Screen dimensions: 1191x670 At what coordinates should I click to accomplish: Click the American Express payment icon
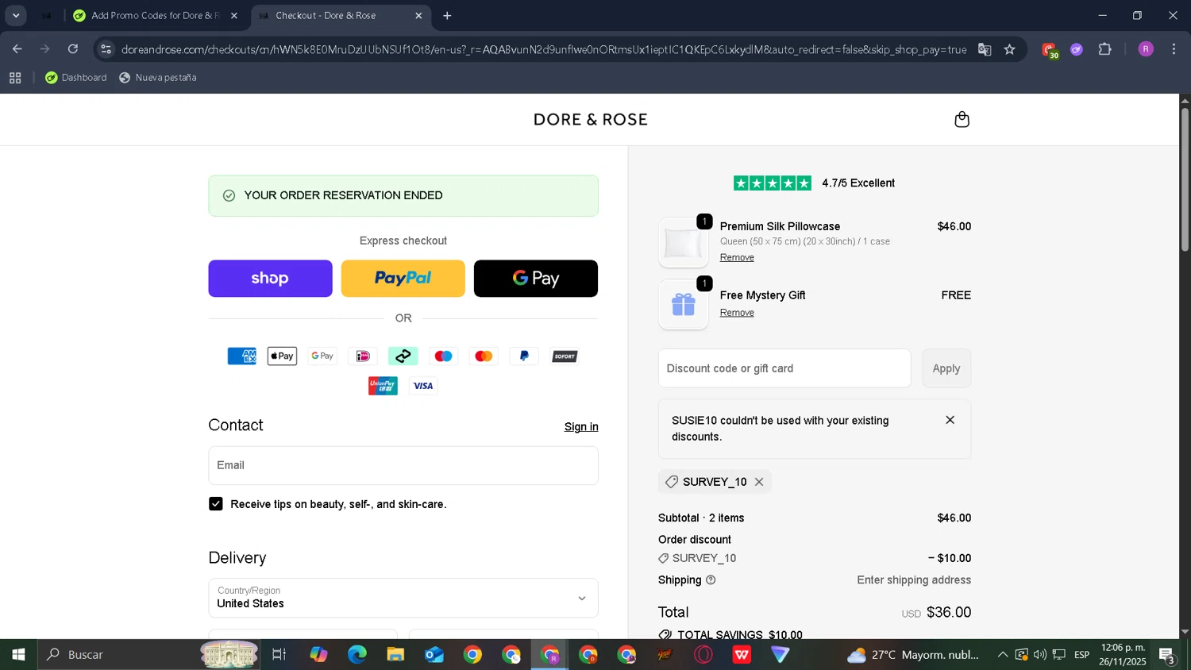tap(241, 356)
